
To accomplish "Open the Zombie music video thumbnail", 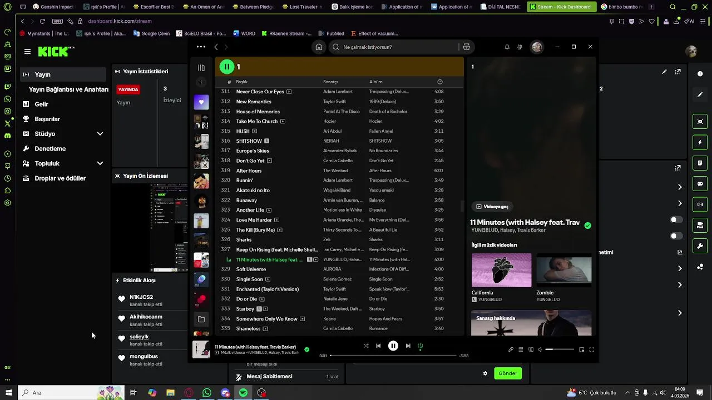I will coord(563,270).
